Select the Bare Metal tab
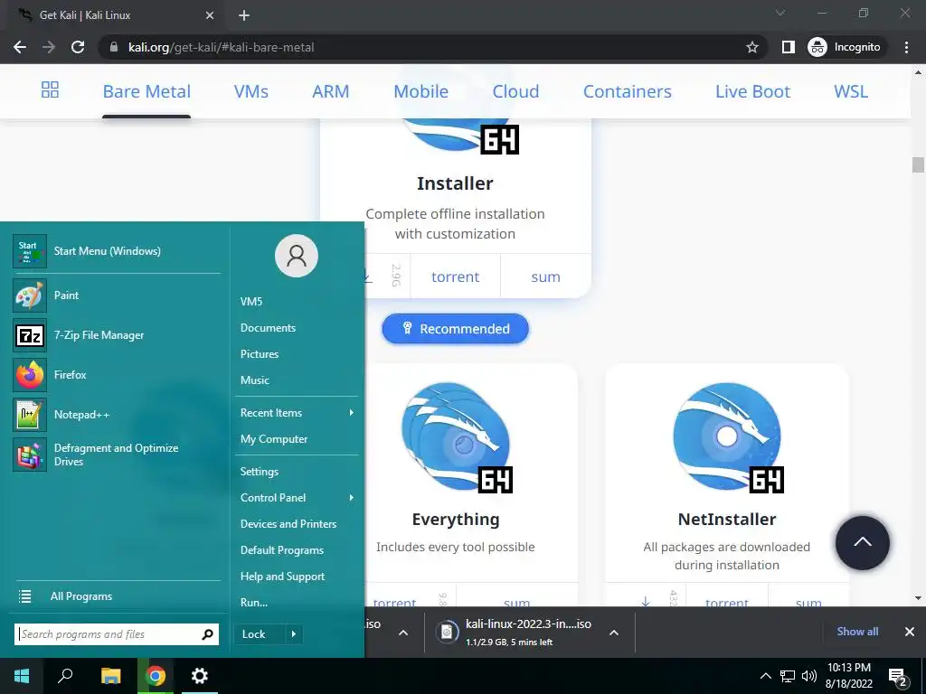This screenshot has width=926, height=694. tap(146, 91)
